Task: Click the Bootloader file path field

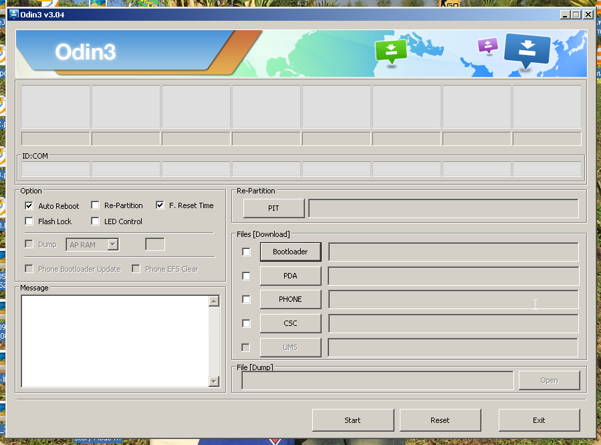Action: coord(453,252)
